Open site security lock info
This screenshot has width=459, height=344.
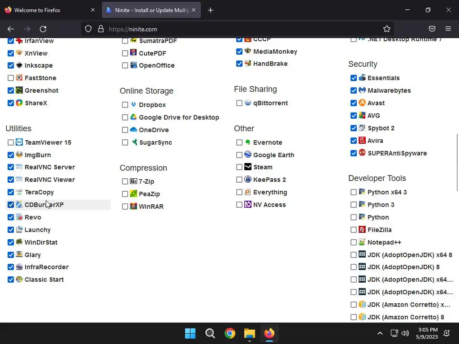(101, 29)
